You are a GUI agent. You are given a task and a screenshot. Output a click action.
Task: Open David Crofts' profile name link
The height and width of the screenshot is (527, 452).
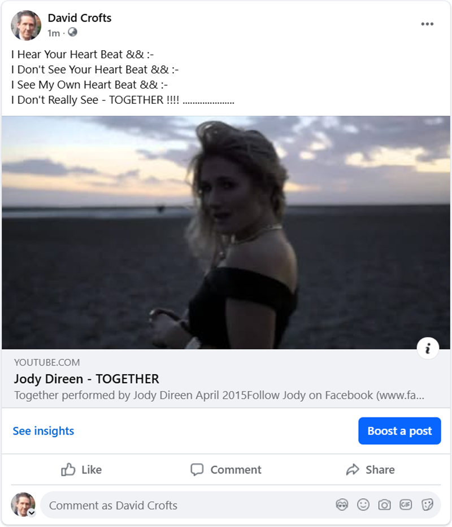80,18
